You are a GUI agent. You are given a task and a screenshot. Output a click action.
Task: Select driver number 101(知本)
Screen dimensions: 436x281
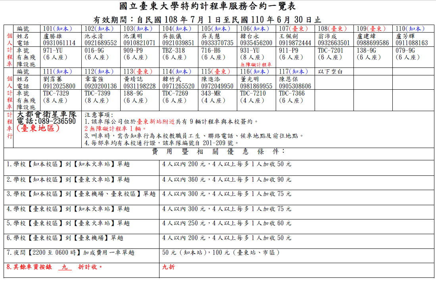coord(57,29)
